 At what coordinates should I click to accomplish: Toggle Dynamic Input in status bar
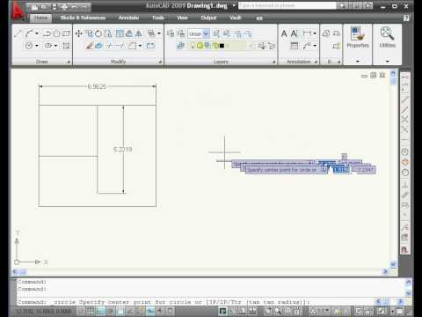[151, 311]
